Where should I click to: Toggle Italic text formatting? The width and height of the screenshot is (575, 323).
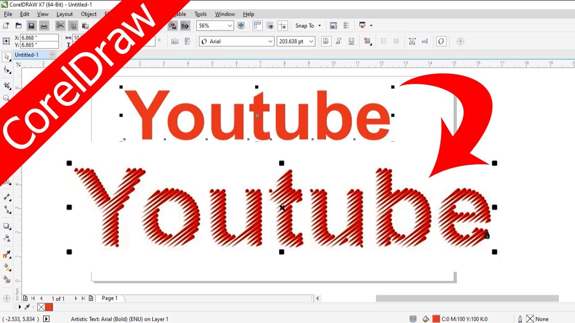pos(339,41)
